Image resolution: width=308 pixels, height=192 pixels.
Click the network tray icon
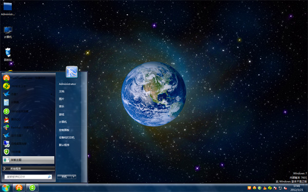280,188
